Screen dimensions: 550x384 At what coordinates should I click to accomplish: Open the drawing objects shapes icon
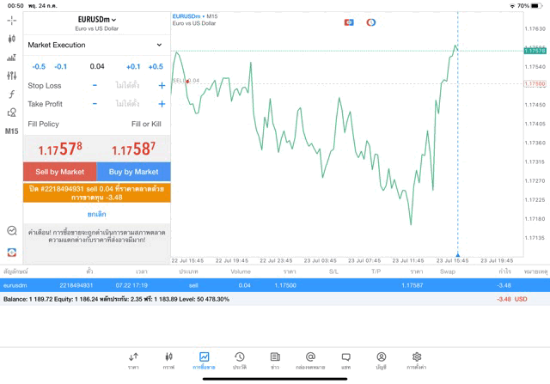(x=11, y=113)
